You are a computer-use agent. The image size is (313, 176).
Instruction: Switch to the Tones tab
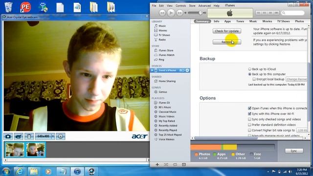(240, 21)
